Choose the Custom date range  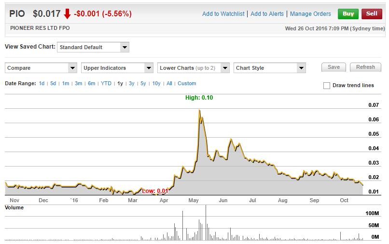click(x=187, y=84)
